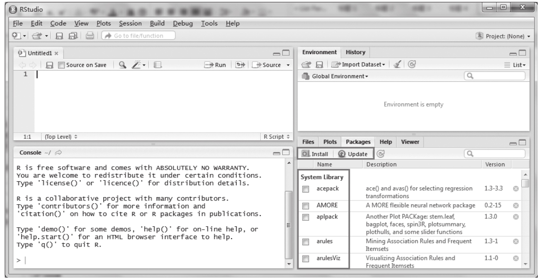Click the Source button in editor
543x280 pixels.
[266, 65]
